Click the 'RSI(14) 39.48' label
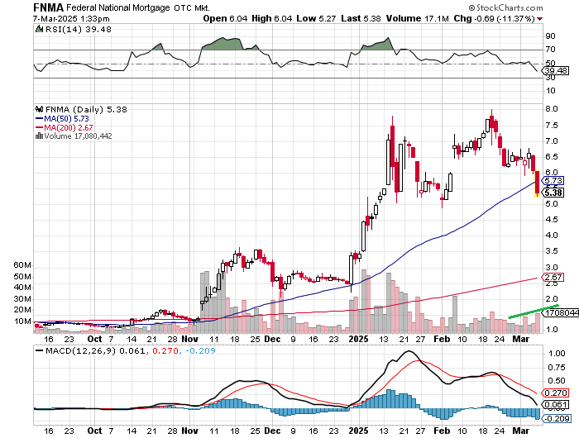 tap(79, 29)
